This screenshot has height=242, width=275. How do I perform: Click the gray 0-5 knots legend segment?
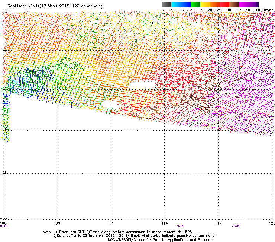pyautogui.click(x=166, y=4)
